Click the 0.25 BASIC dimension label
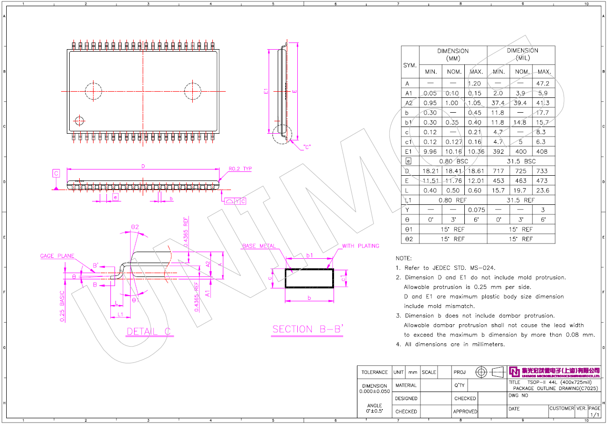This screenshot has width=607, height=424. 63,307
